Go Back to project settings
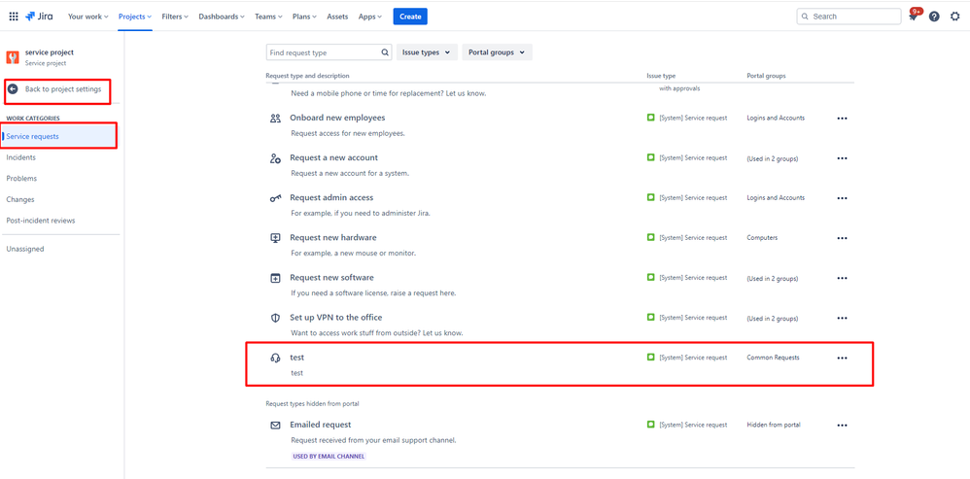This screenshot has height=479, width=970. (62, 89)
